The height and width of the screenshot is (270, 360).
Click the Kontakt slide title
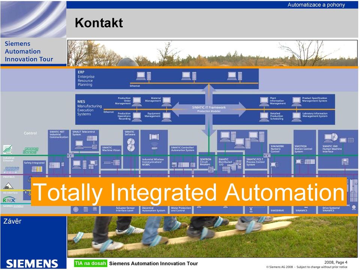coord(99,23)
